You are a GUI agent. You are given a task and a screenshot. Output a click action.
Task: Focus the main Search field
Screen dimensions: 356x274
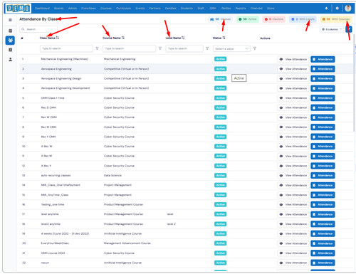pyautogui.click(x=38, y=29)
